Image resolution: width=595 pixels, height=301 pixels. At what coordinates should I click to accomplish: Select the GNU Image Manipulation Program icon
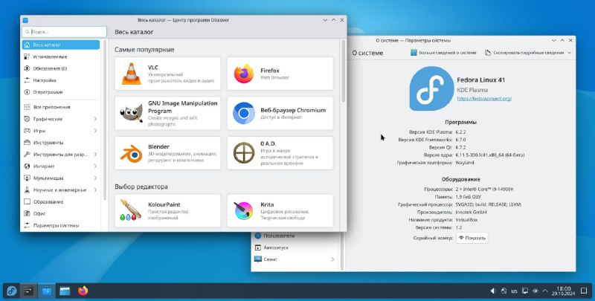click(131, 113)
